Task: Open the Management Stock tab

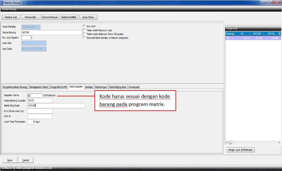Action: pos(39,87)
